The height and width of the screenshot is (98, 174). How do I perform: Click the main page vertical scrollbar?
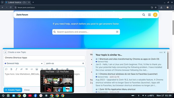173,28
